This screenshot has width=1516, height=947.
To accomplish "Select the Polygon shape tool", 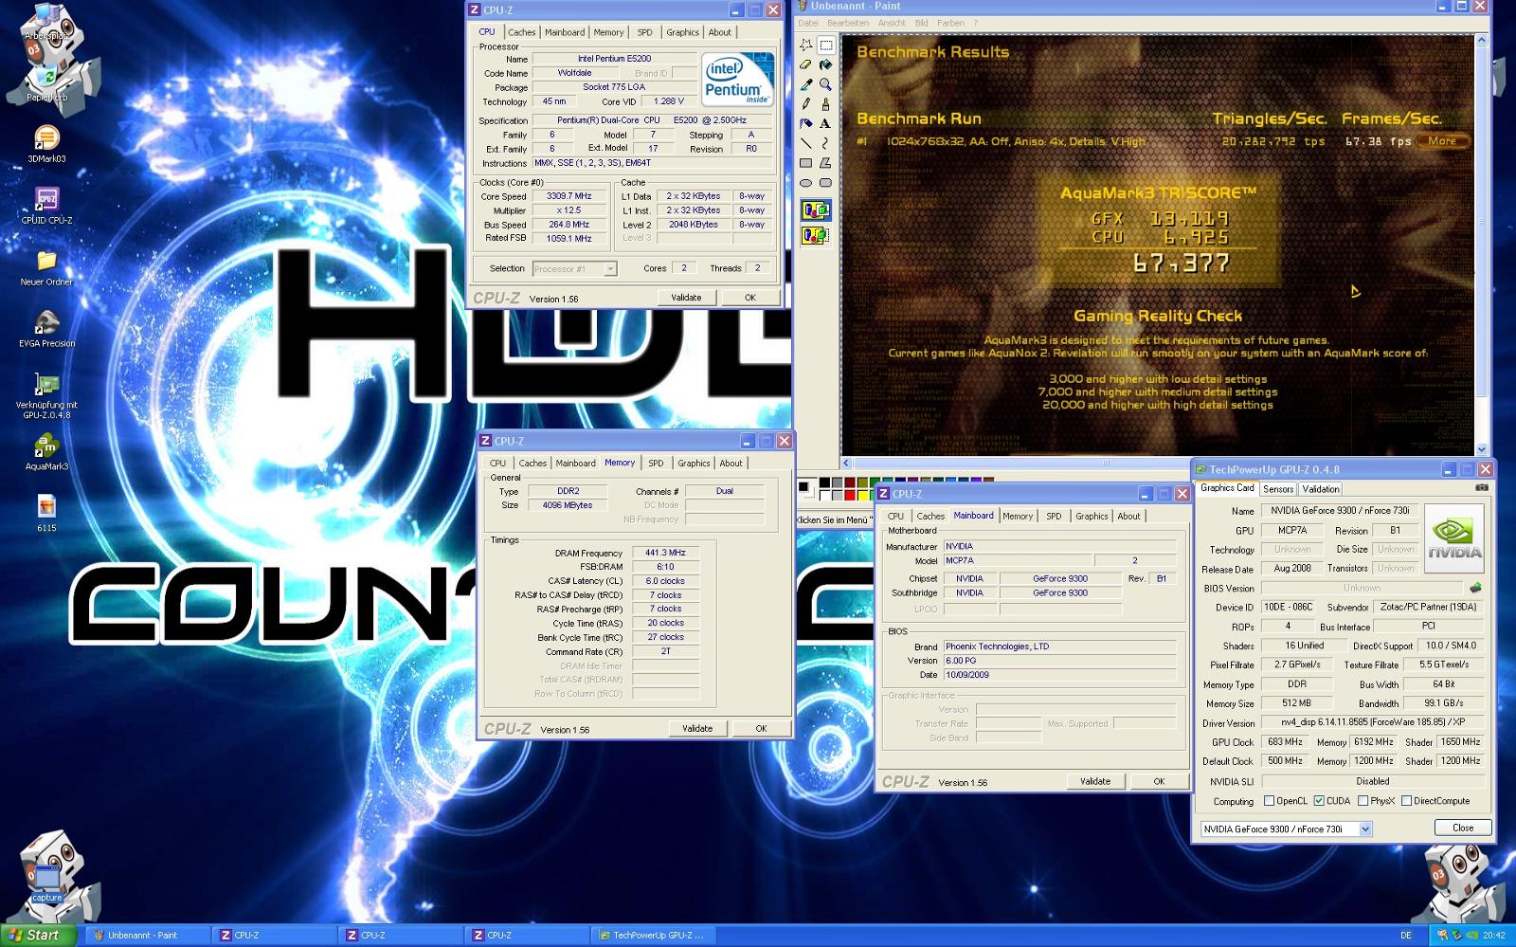I will tap(825, 163).
